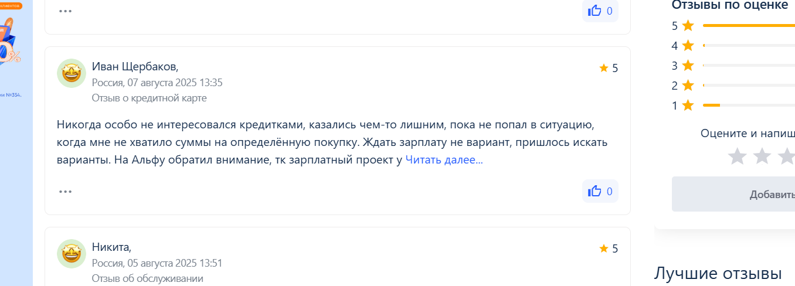
Task: Select the second gray rating star
Action: point(762,156)
